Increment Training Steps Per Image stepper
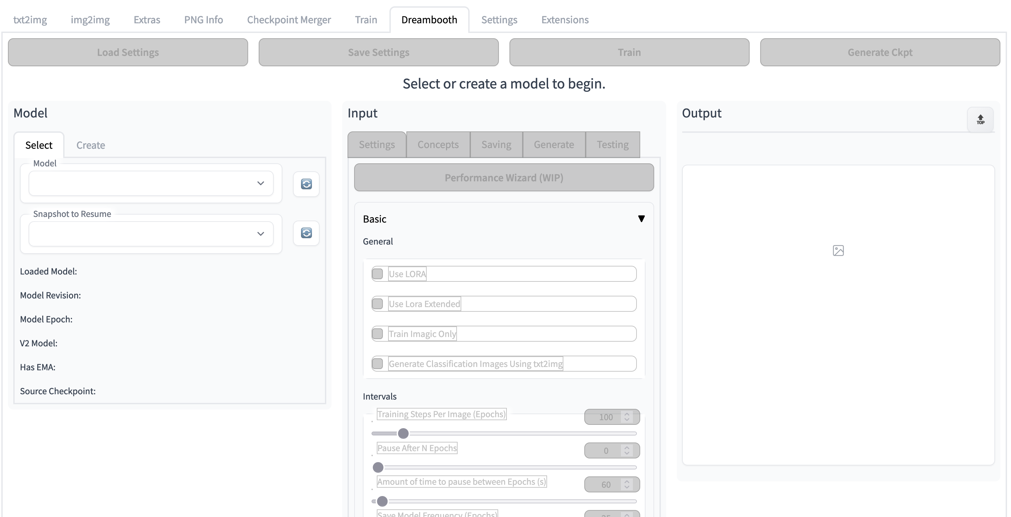 (x=627, y=414)
